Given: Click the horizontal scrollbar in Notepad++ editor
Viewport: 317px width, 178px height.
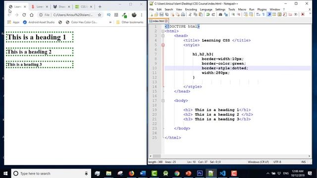Looking at the screenshot, I should click(157, 156).
